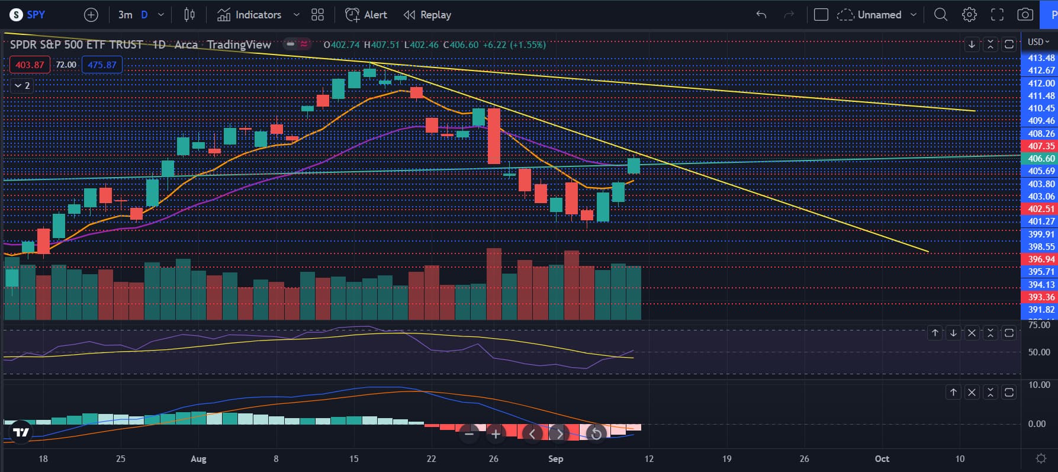Screen dimensions: 1058x472
Task: Click the 10.00 MACD scale label
Action: [1039, 385]
